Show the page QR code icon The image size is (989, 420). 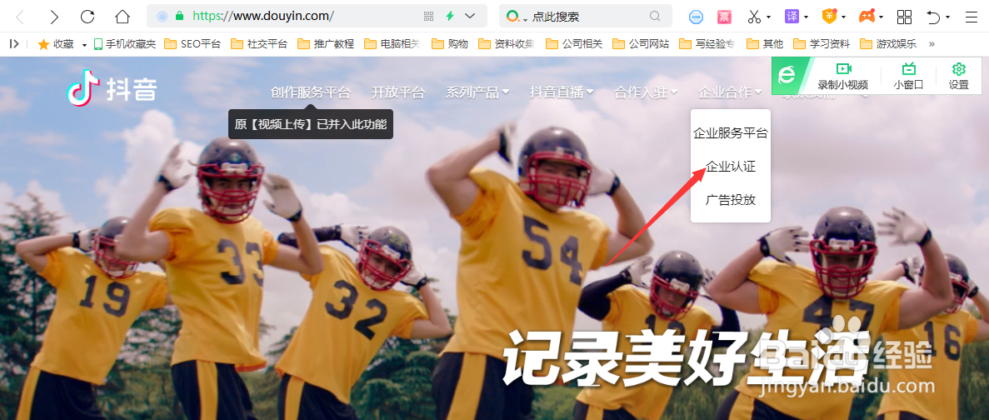pos(429,17)
